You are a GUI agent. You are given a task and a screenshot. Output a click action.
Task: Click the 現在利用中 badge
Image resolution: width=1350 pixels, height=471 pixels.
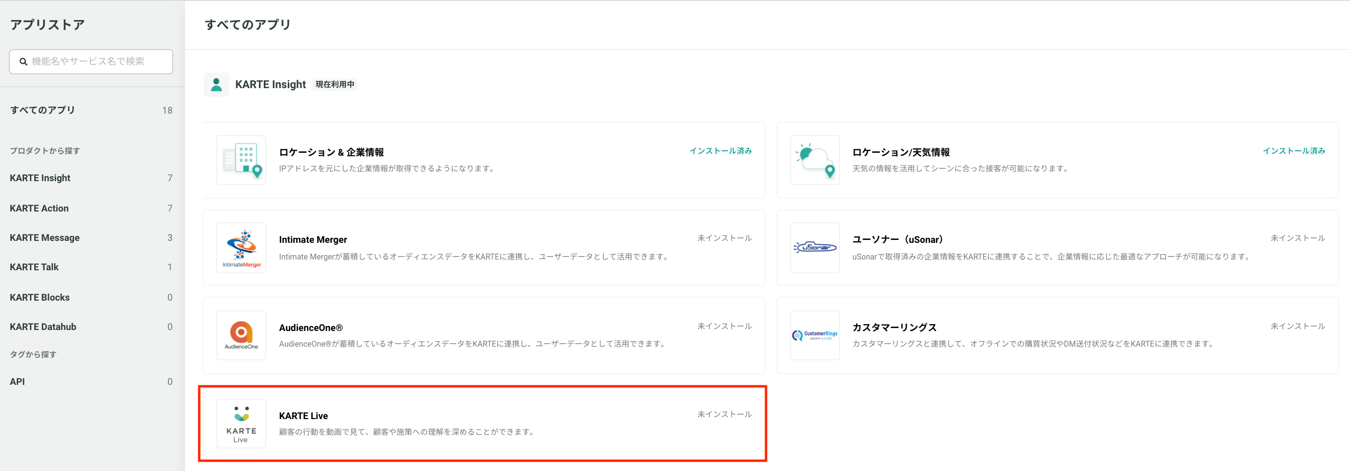[335, 84]
